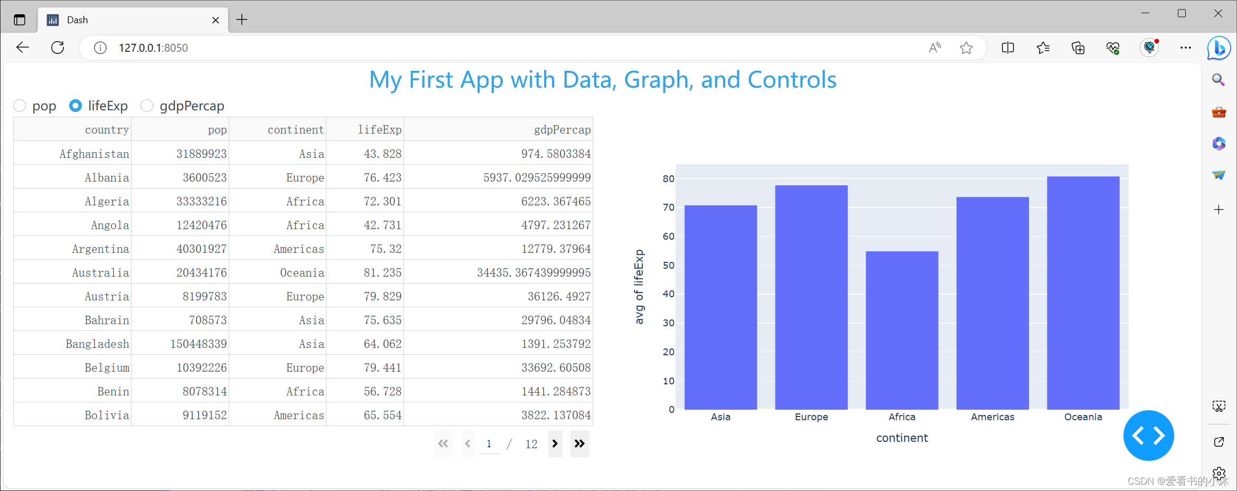
Task: Open Browser essentials heart icon
Action: pyautogui.click(x=1113, y=48)
